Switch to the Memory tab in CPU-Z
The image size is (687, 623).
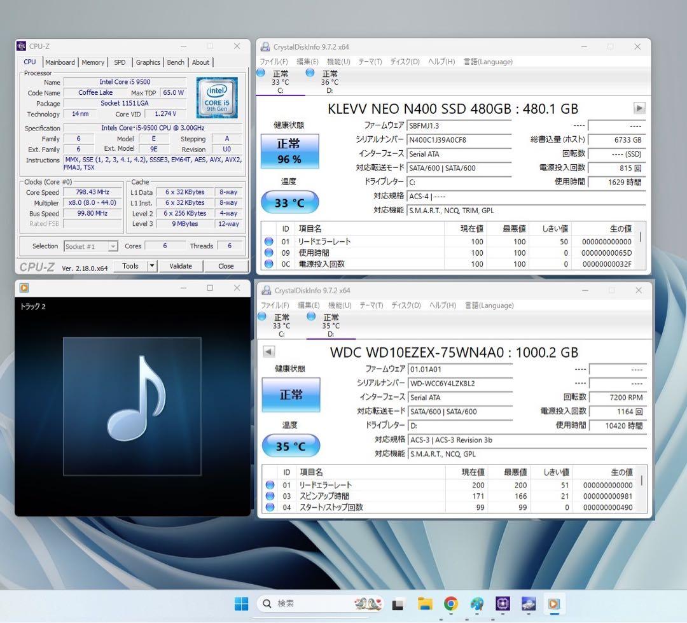click(93, 62)
